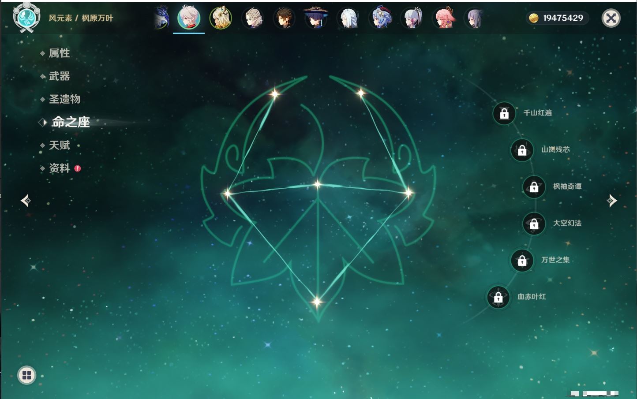The width and height of the screenshot is (637, 399).
Task: Switch to Ayaka's avatar with ponytail
Action: (x=412, y=18)
